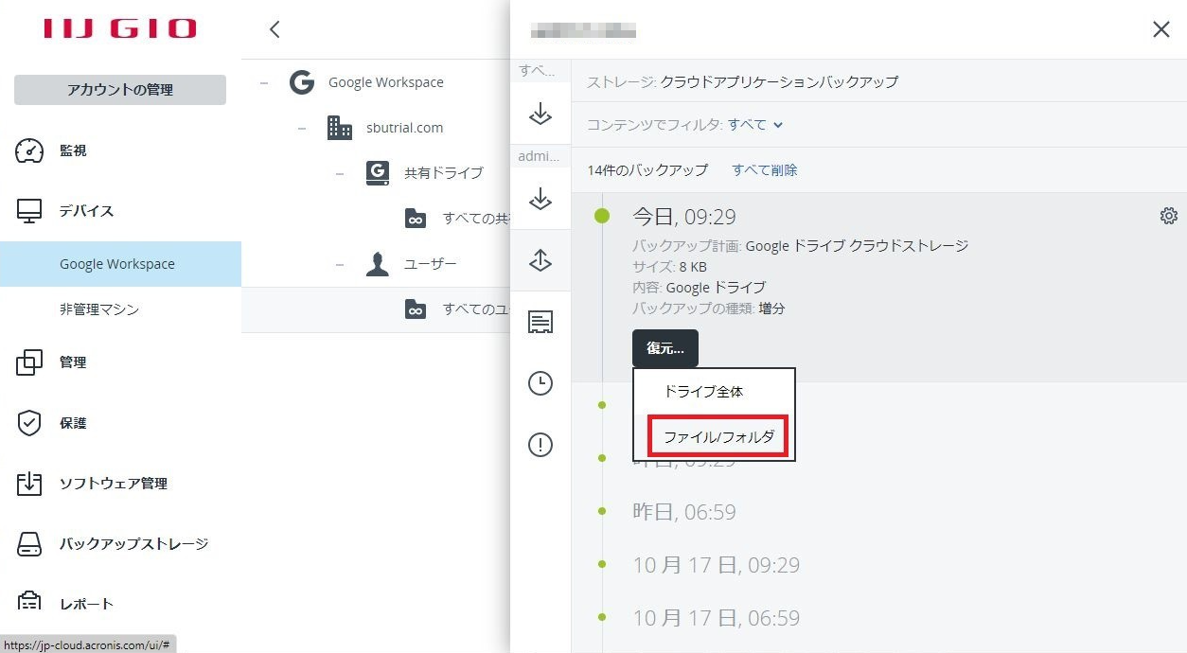Image resolution: width=1187 pixels, height=653 pixels.
Task: Choose ファイル/フォルダ from restore menu
Action: coord(718,437)
